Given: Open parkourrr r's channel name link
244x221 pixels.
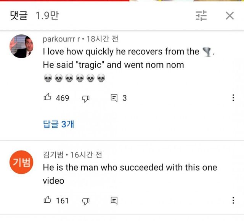Looking at the screenshot, I should coord(62,39).
